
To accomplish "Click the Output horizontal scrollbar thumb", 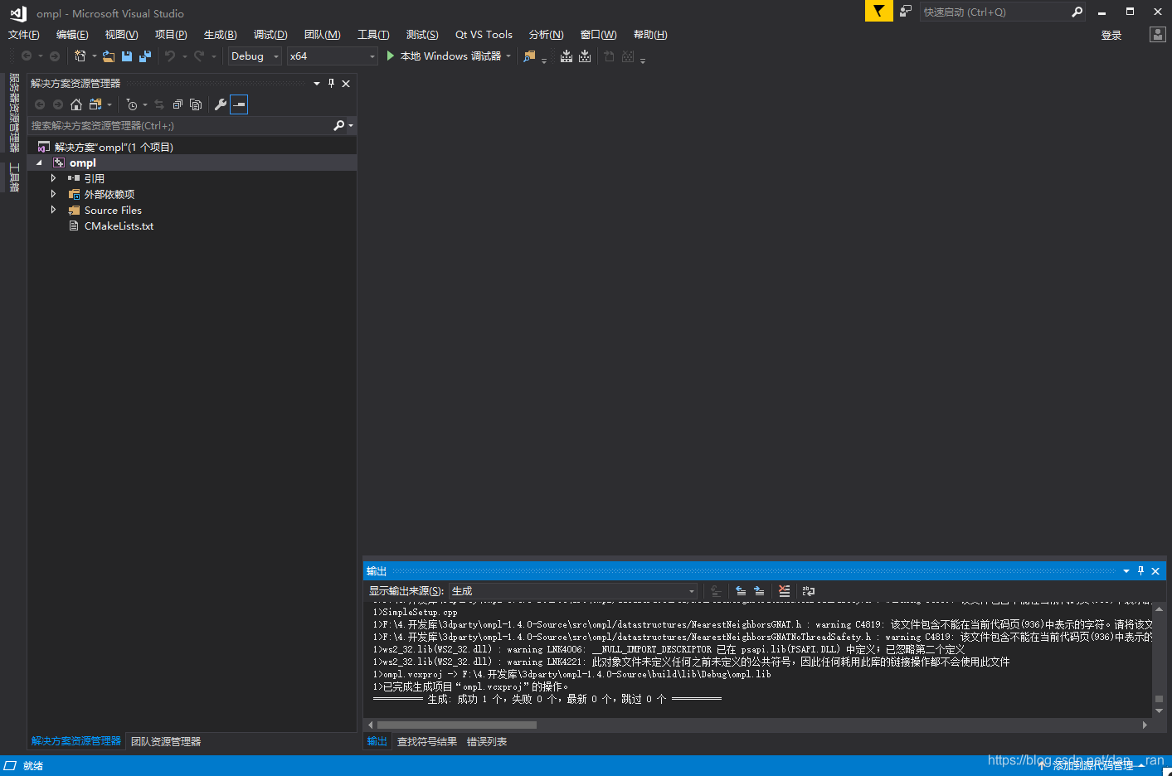I will [x=457, y=725].
